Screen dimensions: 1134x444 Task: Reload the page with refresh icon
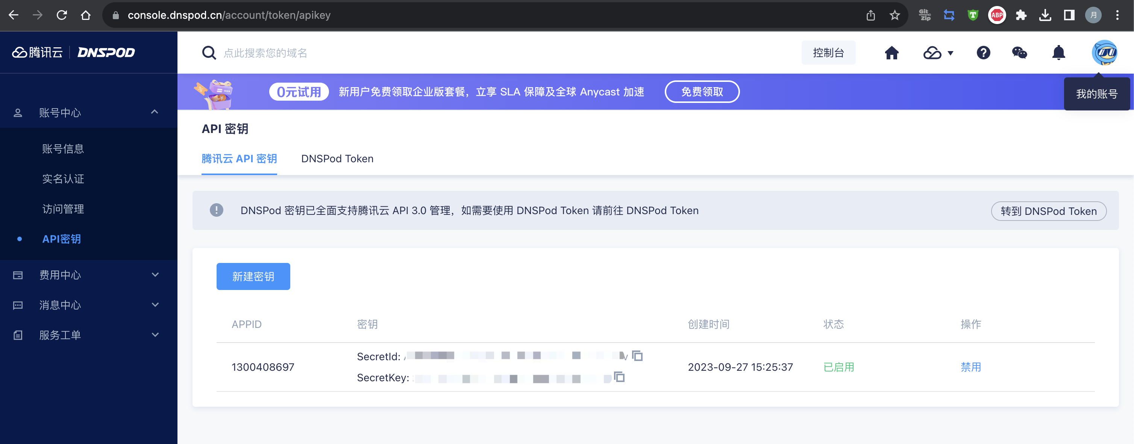point(62,15)
